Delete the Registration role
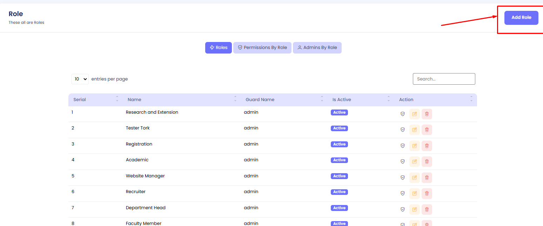 (427, 146)
